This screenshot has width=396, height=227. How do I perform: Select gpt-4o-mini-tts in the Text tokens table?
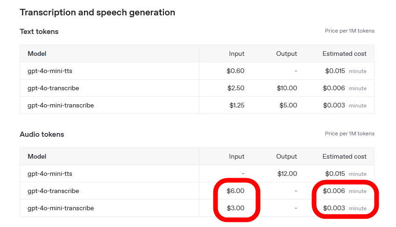[x=50, y=71]
